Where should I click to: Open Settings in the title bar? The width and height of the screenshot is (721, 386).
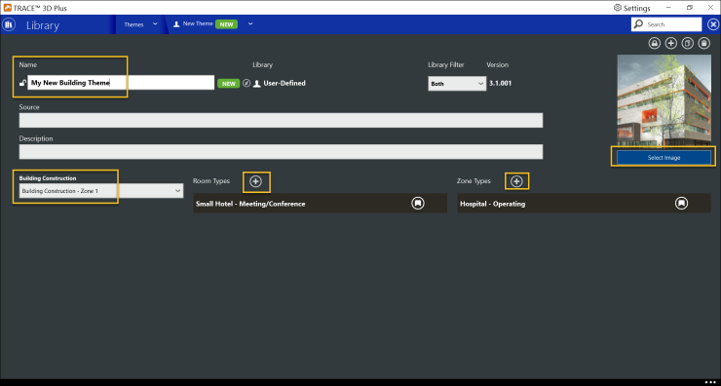[x=631, y=8]
